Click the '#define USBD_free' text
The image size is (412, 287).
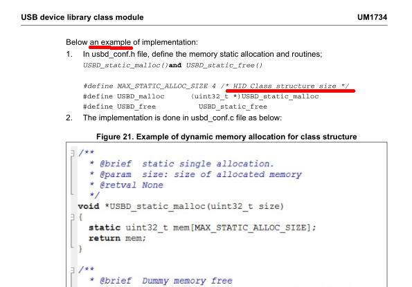point(119,107)
